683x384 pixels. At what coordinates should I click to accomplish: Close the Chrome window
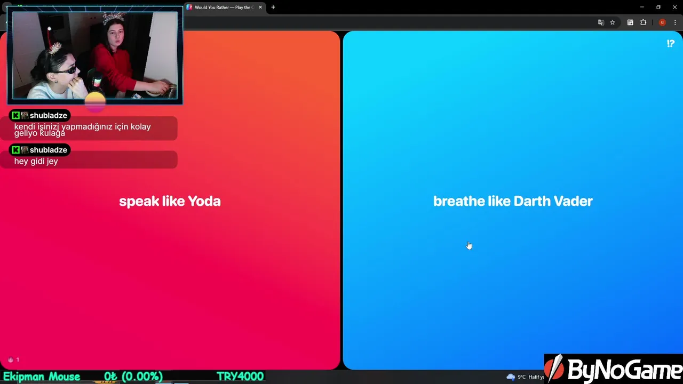tap(674, 7)
